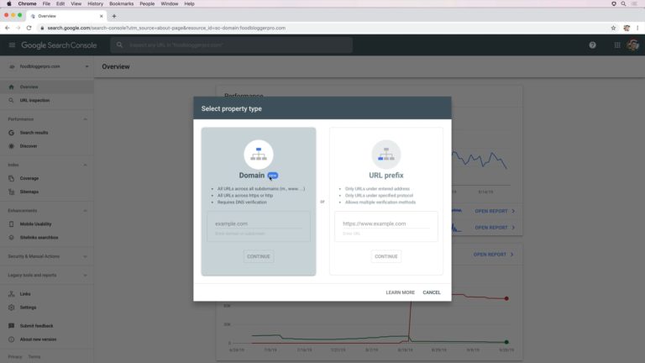Click the URL prefix sitemap icon
This screenshot has height=363, width=645.
(x=385, y=155)
